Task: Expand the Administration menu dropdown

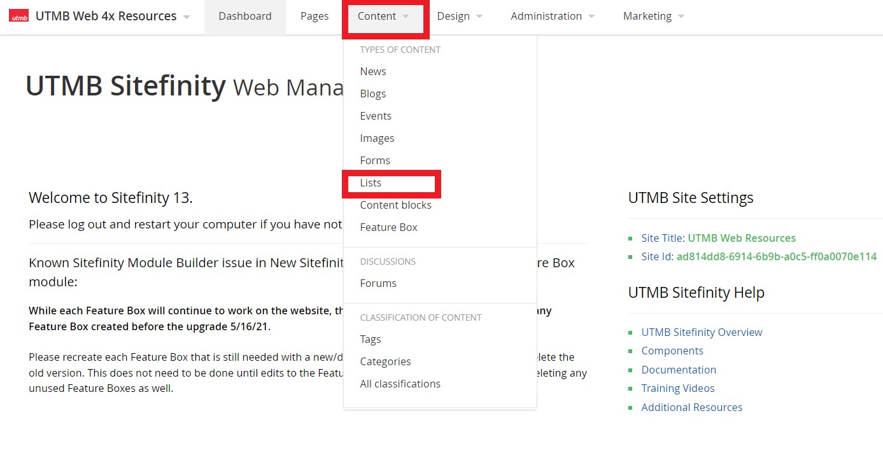Action: 546,16
